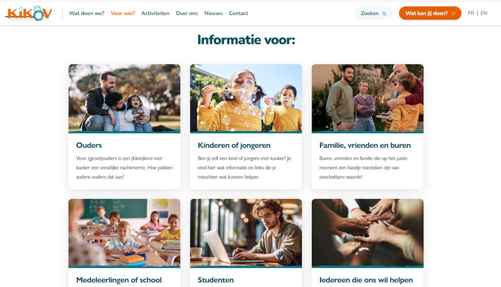Click 'Familie, vrienden en buren' heading
The height and width of the screenshot is (287, 501).
point(365,145)
